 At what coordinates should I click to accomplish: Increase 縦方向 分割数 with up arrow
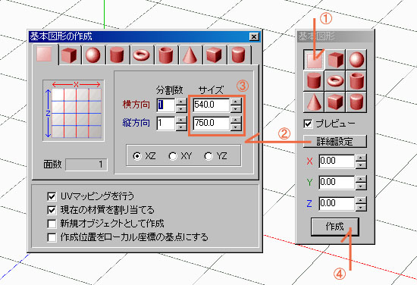[x=181, y=120]
